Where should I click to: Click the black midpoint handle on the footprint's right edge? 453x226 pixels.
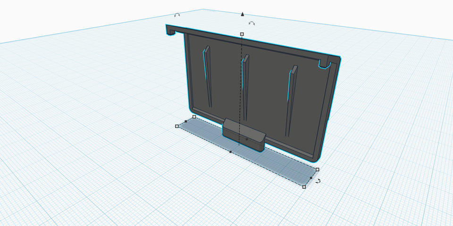click(310, 178)
